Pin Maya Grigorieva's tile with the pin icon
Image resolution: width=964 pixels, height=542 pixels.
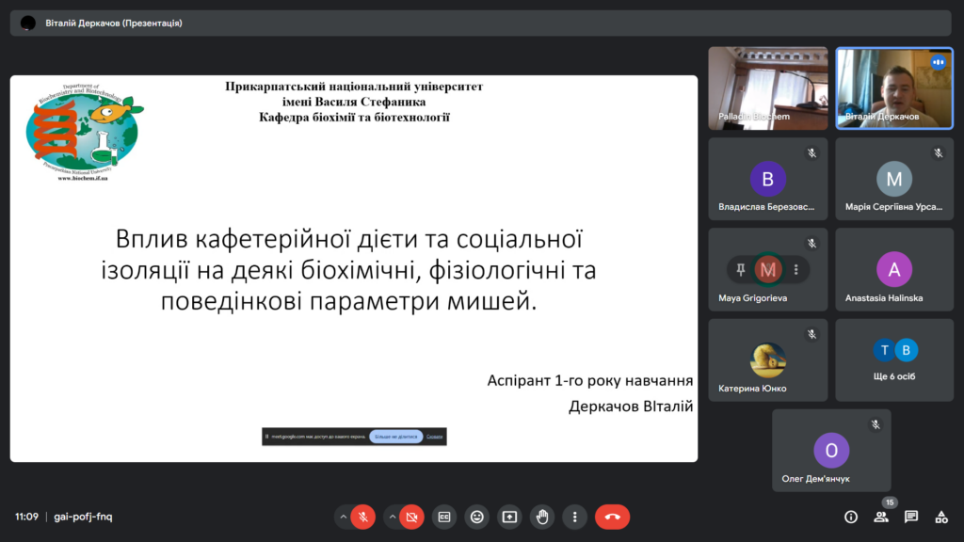pyautogui.click(x=741, y=270)
